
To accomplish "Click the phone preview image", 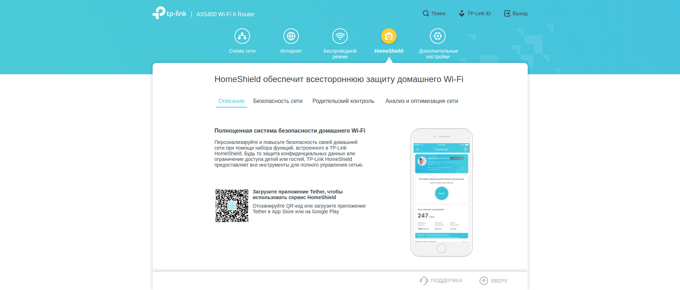I will point(441,192).
